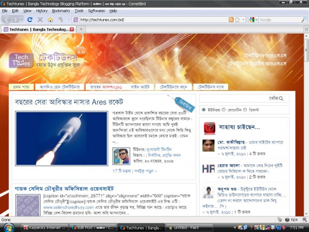The height and width of the screenshot is (232, 309).
Task: Close the Techtunes tab with red X
Action: (x=72, y=30)
